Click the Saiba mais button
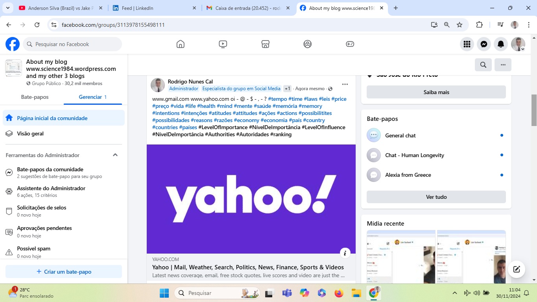This screenshot has width=537, height=302. point(436,92)
